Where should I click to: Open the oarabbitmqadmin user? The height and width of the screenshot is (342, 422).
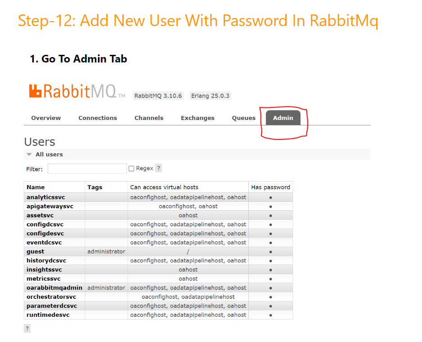pos(54,288)
